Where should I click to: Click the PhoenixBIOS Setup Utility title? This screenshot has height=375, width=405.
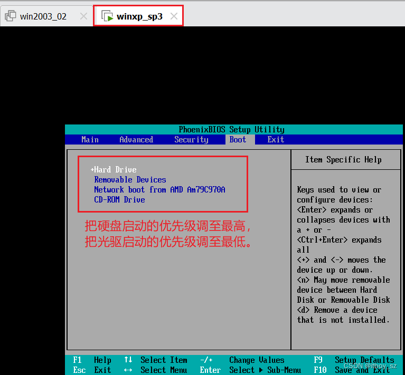231,129
